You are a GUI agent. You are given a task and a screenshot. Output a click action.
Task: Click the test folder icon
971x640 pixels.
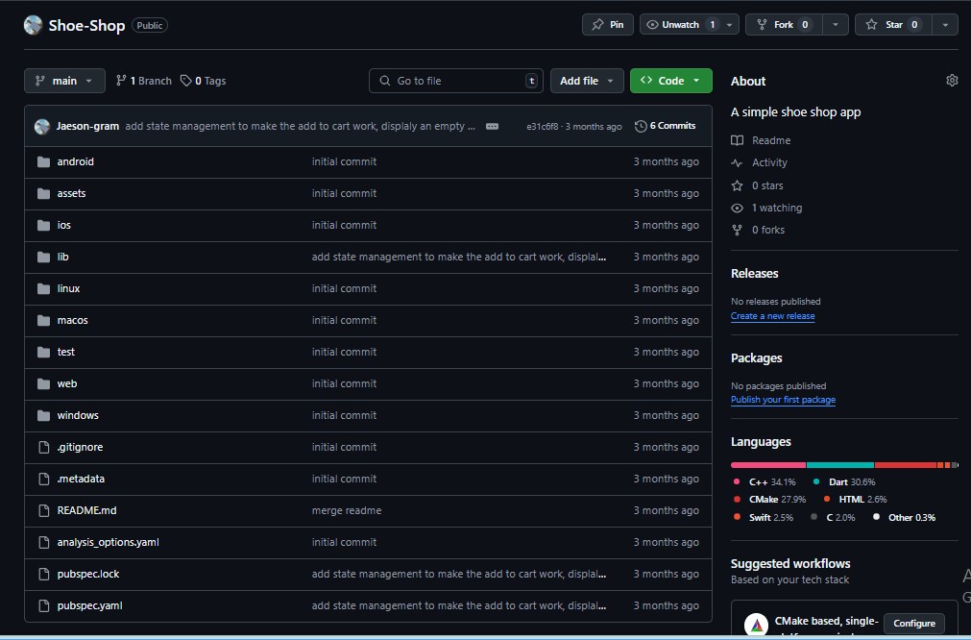point(43,352)
